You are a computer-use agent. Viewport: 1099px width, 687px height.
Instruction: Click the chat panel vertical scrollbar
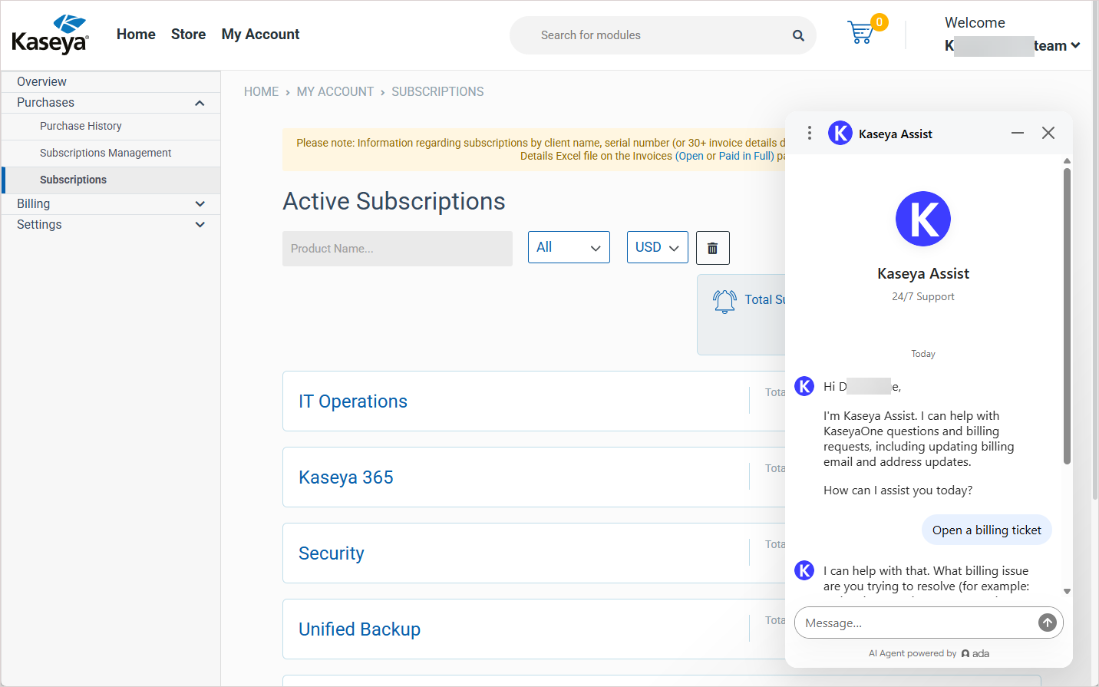pos(1067,315)
